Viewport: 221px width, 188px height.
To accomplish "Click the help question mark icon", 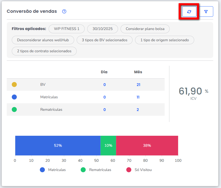I will 64,11.
